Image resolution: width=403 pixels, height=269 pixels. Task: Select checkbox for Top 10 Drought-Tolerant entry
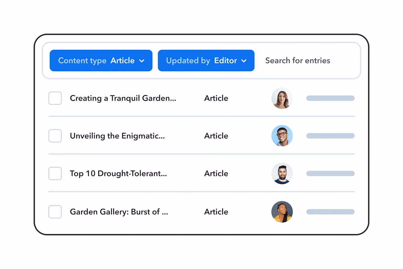55,173
